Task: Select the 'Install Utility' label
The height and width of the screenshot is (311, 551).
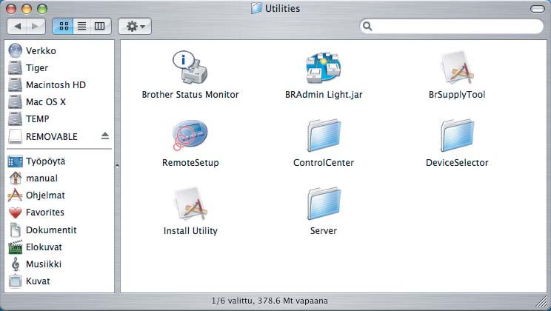Action: [190, 231]
